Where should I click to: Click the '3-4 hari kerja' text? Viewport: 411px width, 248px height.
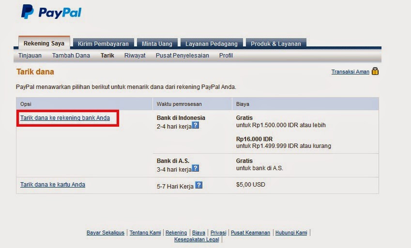(x=174, y=169)
